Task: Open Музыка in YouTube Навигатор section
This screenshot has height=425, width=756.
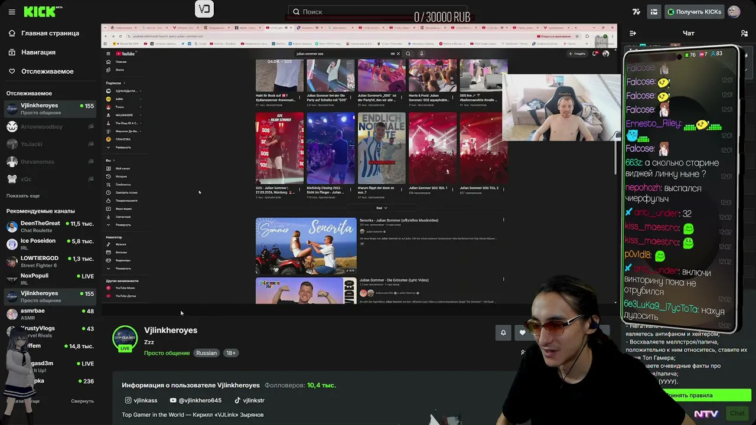Action: point(121,244)
